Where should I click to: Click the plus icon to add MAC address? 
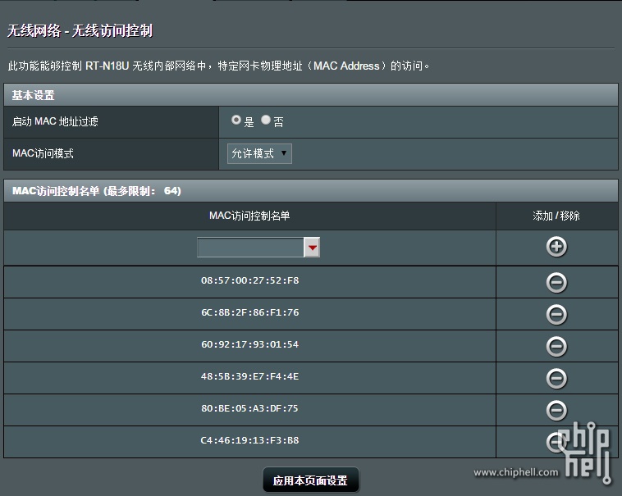tap(556, 247)
